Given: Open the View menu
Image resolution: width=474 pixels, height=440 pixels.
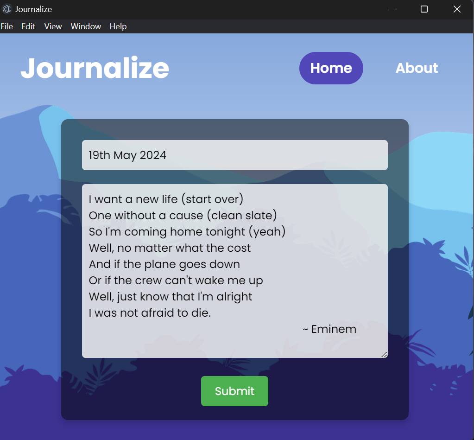Looking at the screenshot, I should (53, 26).
